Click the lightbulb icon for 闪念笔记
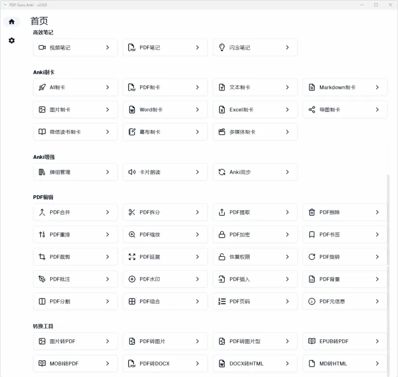The height and width of the screenshot is (377, 398). [x=222, y=47]
